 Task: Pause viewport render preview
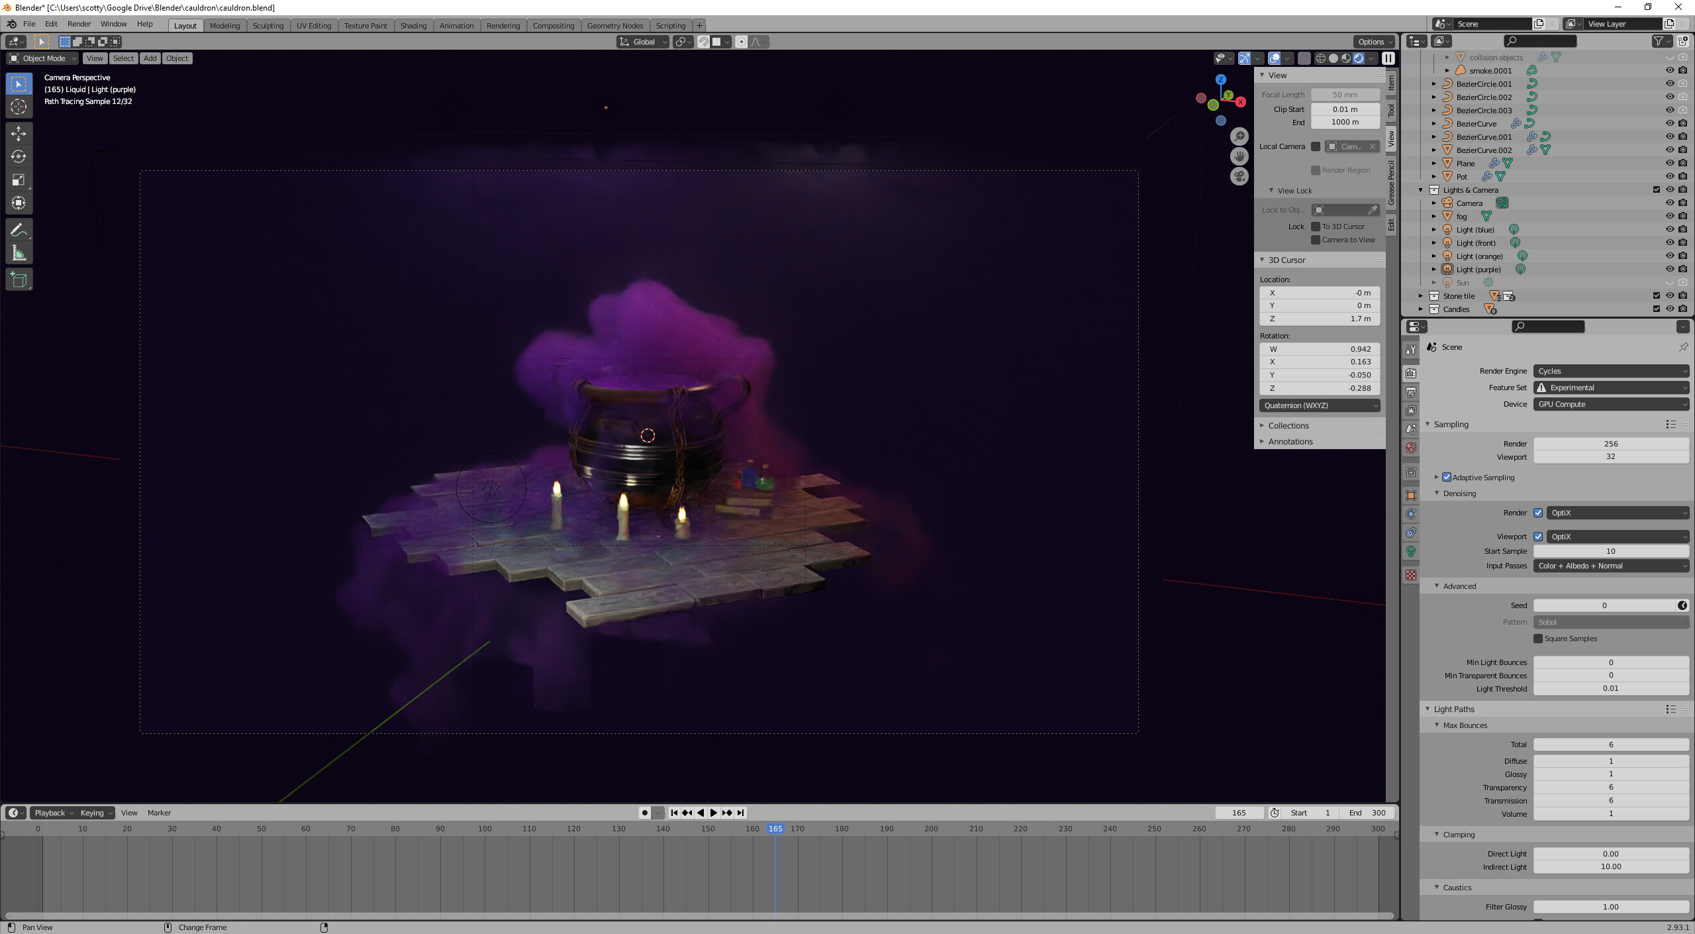1388,58
